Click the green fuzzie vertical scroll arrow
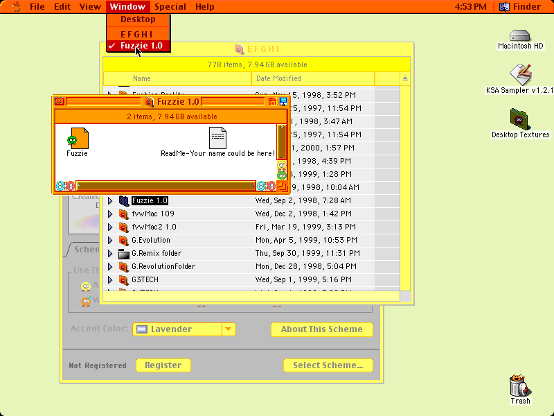Image resolution: width=554 pixels, height=416 pixels. [x=282, y=175]
